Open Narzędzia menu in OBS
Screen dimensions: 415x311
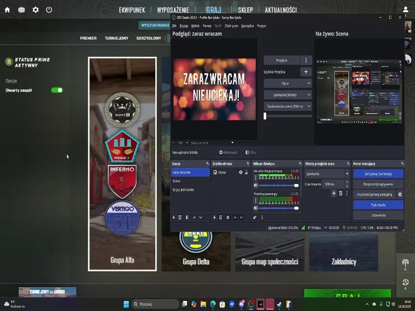(247, 25)
